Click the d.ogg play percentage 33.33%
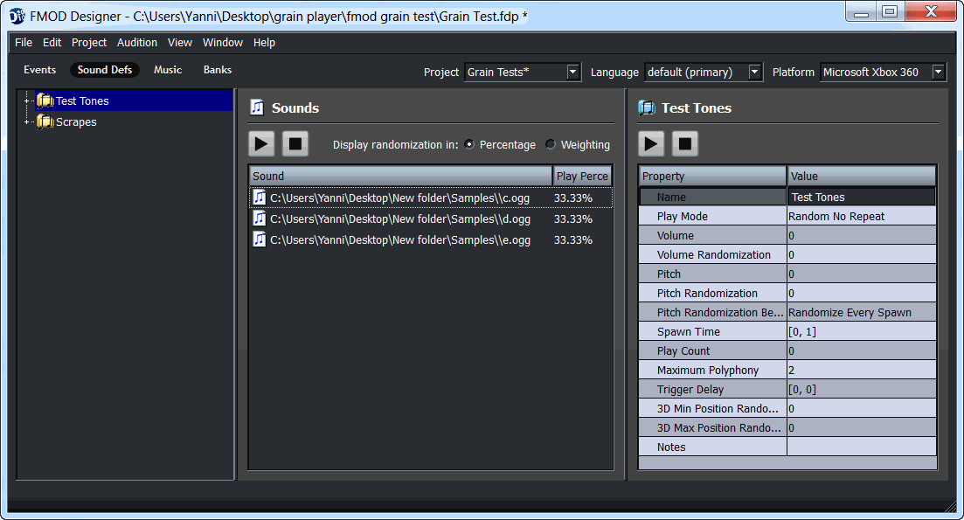The width and height of the screenshot is (964, 520). point(573,218)
